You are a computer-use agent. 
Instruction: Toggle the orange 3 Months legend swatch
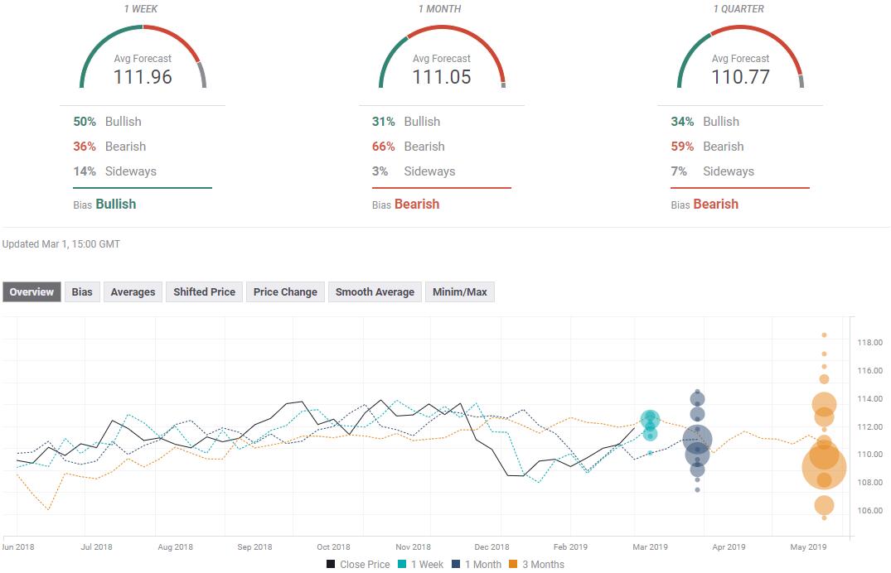coord(513,565)
